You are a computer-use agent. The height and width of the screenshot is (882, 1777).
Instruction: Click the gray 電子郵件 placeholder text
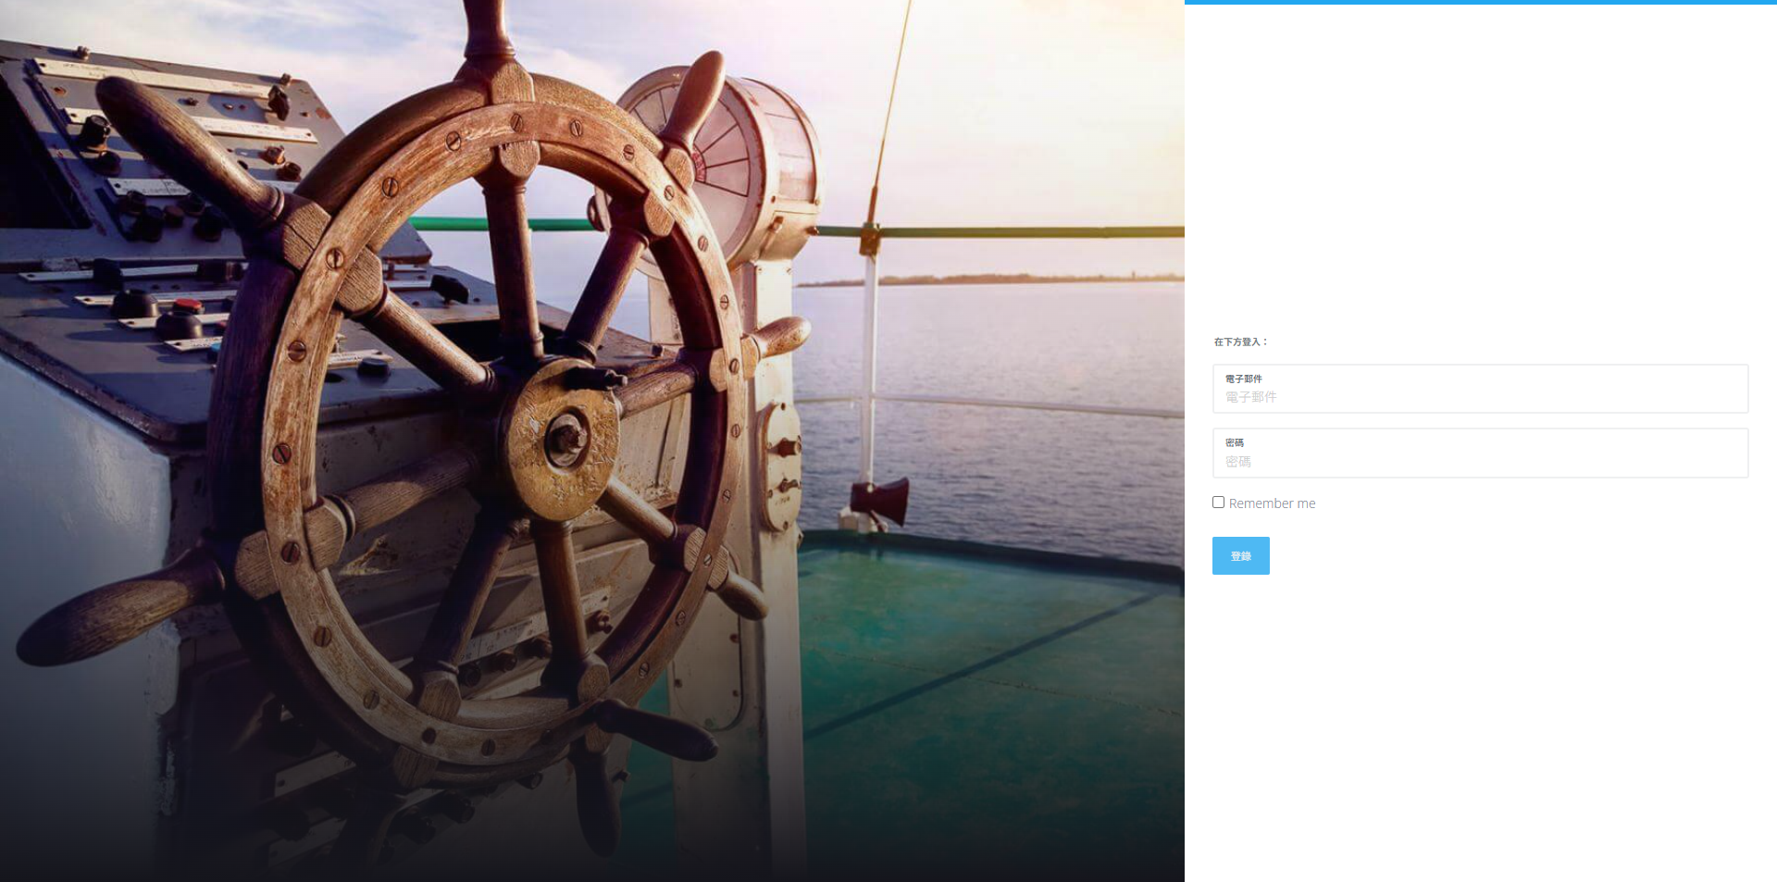(x=1251, y=397)
